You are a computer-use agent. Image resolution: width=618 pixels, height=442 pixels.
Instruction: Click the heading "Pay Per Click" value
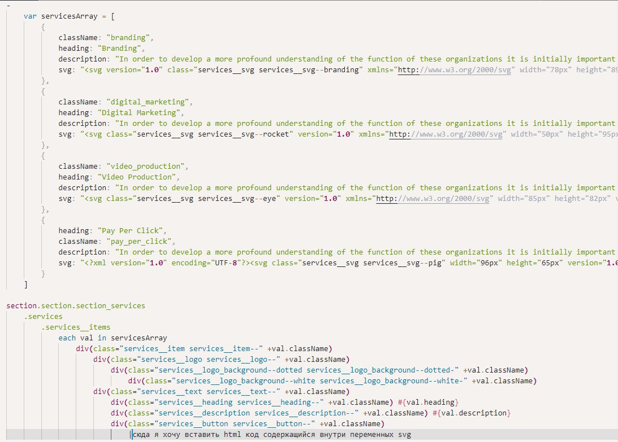[130, 231]
